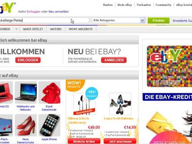Click the eBay credit card banner image

(x=169, y=66)
